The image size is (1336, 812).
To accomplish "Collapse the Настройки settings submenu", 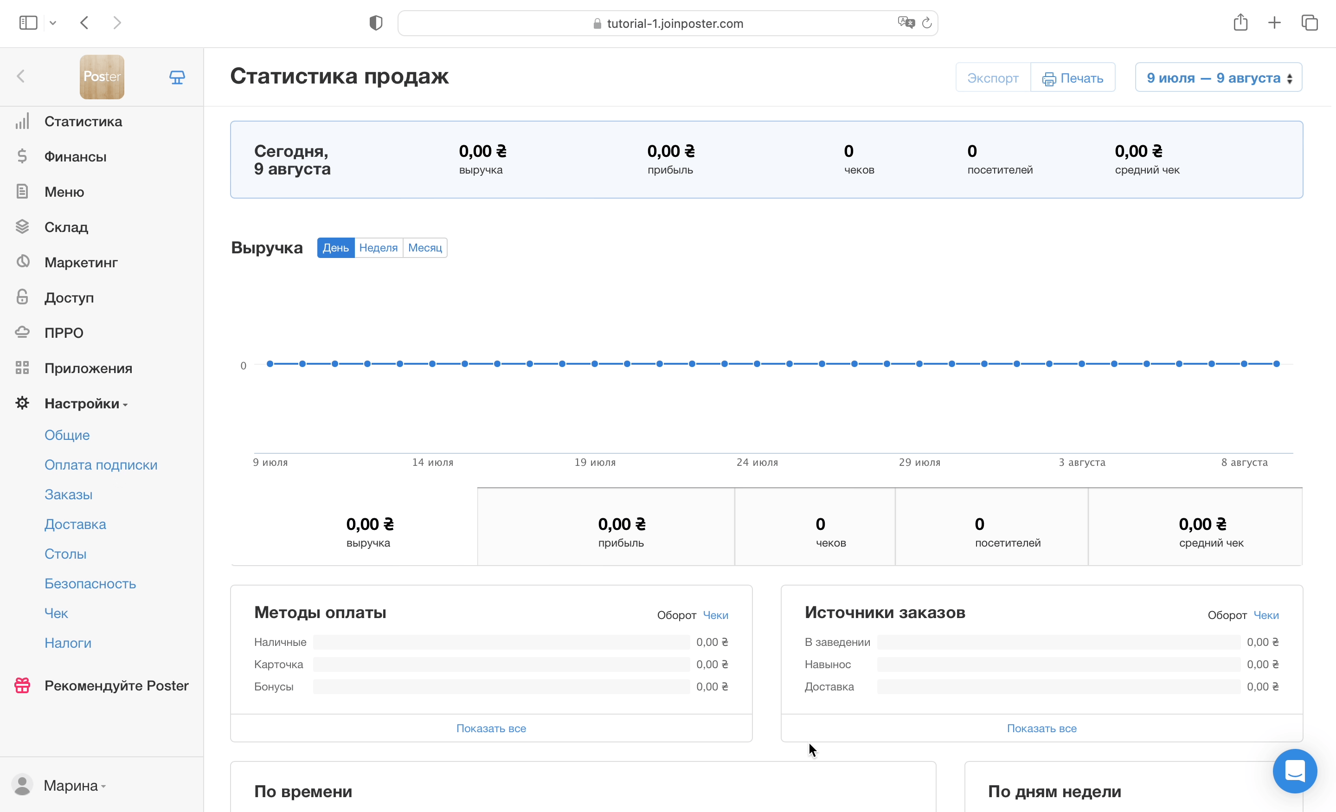I will (x=86, y=404).
